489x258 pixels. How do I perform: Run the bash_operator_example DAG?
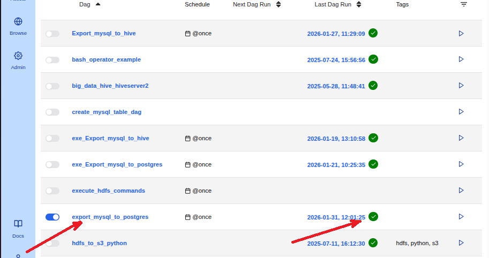pyautogui.click(x=461, y=59)
